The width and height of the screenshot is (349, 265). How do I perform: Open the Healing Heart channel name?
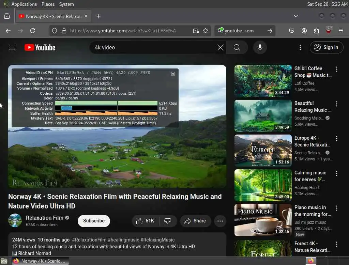pyautogui.click(x=307, y=188)
